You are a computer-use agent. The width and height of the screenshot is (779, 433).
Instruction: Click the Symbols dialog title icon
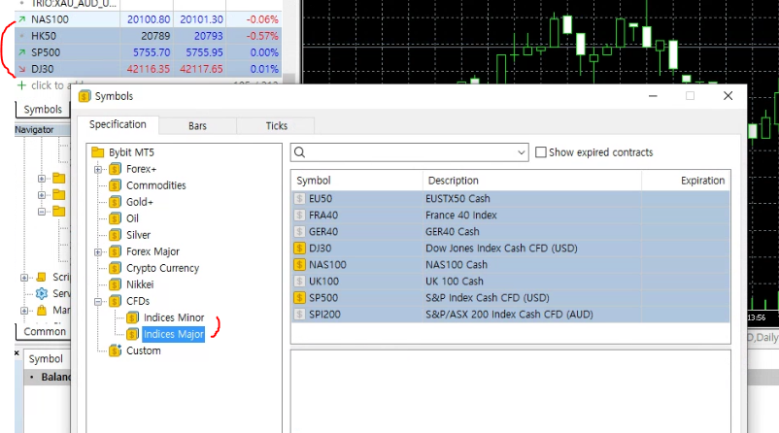(85, 96)
